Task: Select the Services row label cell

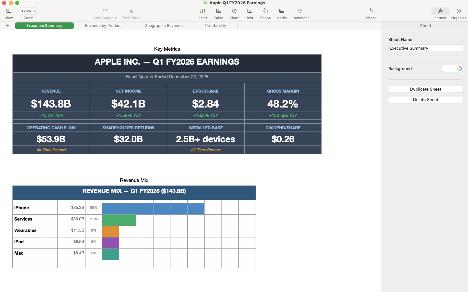Action: point(35,220)
